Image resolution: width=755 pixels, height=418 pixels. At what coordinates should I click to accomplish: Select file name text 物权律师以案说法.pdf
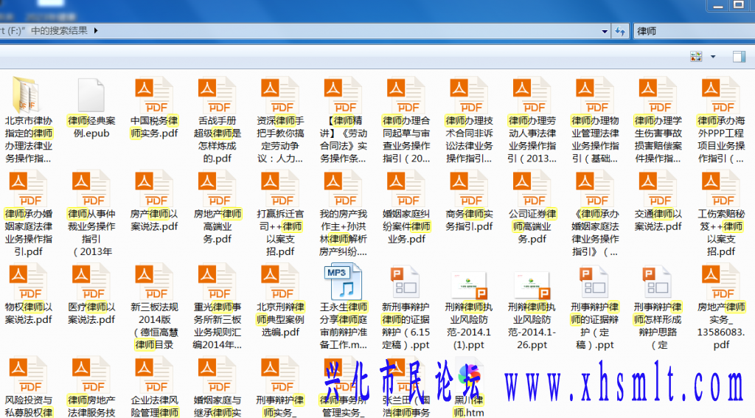click(29, 313)
